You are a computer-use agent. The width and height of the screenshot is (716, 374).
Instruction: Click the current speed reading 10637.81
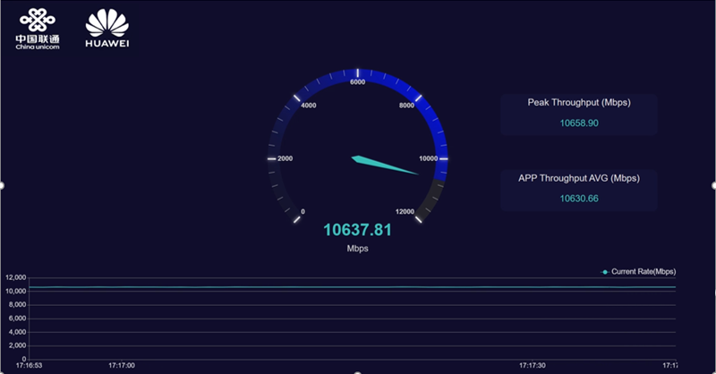point(357,230)
